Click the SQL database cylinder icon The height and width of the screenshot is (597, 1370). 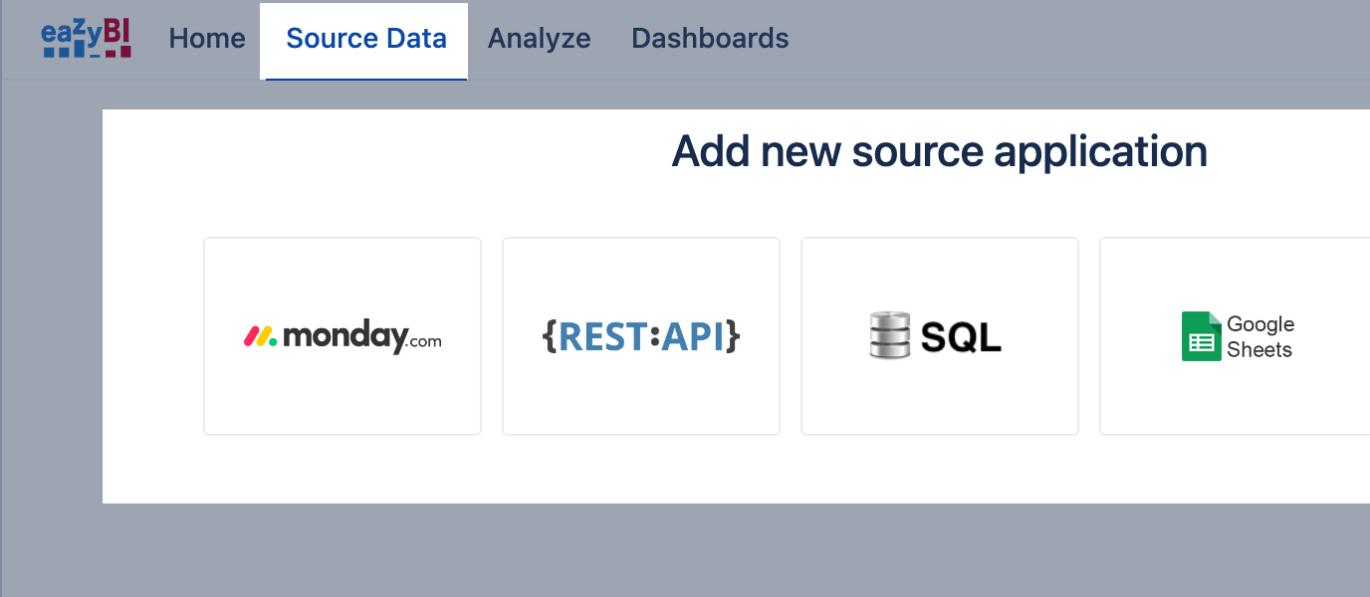tap(889, 335)
